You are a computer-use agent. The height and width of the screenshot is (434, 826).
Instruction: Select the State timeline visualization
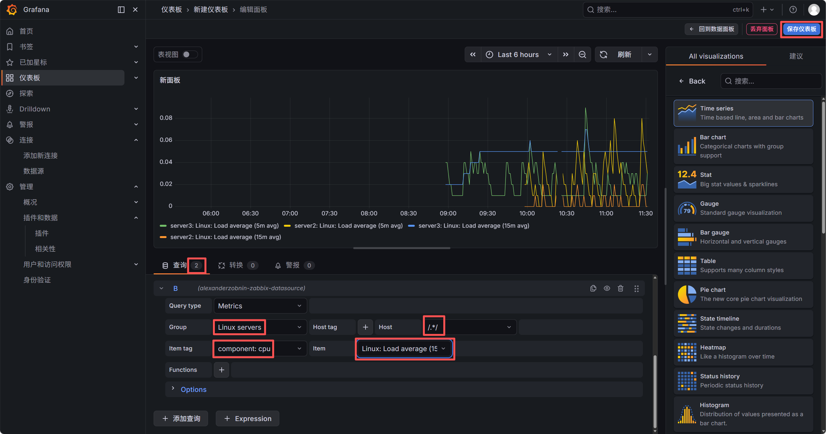click(x=743, y=323)
